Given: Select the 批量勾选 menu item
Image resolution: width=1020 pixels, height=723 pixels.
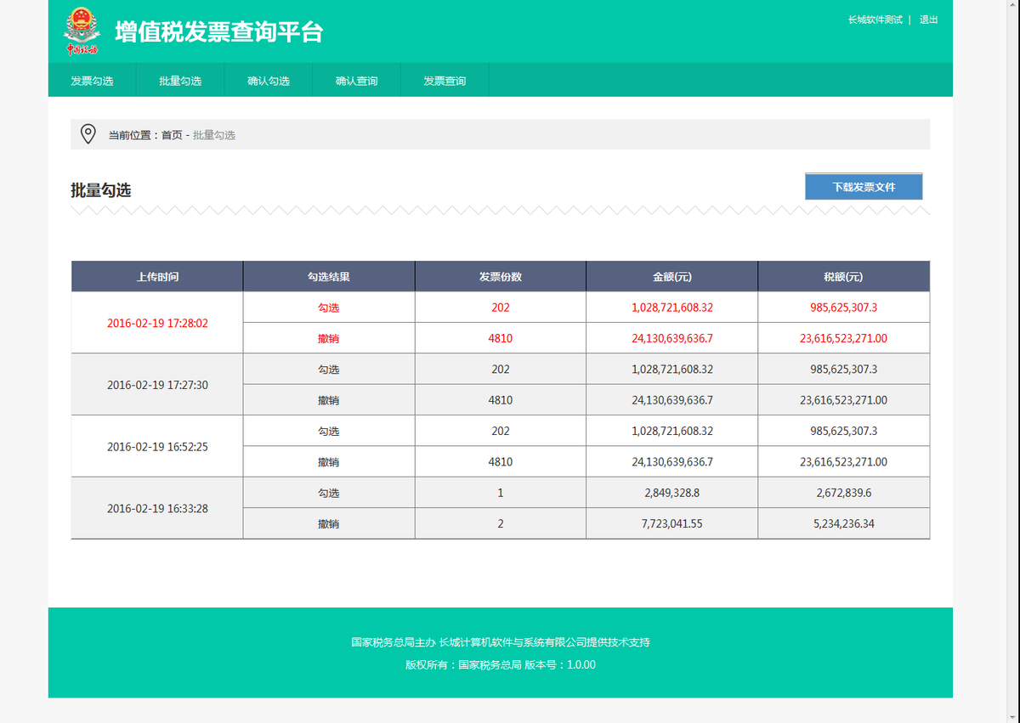Looking at the screenshot, I should point(179,80).
